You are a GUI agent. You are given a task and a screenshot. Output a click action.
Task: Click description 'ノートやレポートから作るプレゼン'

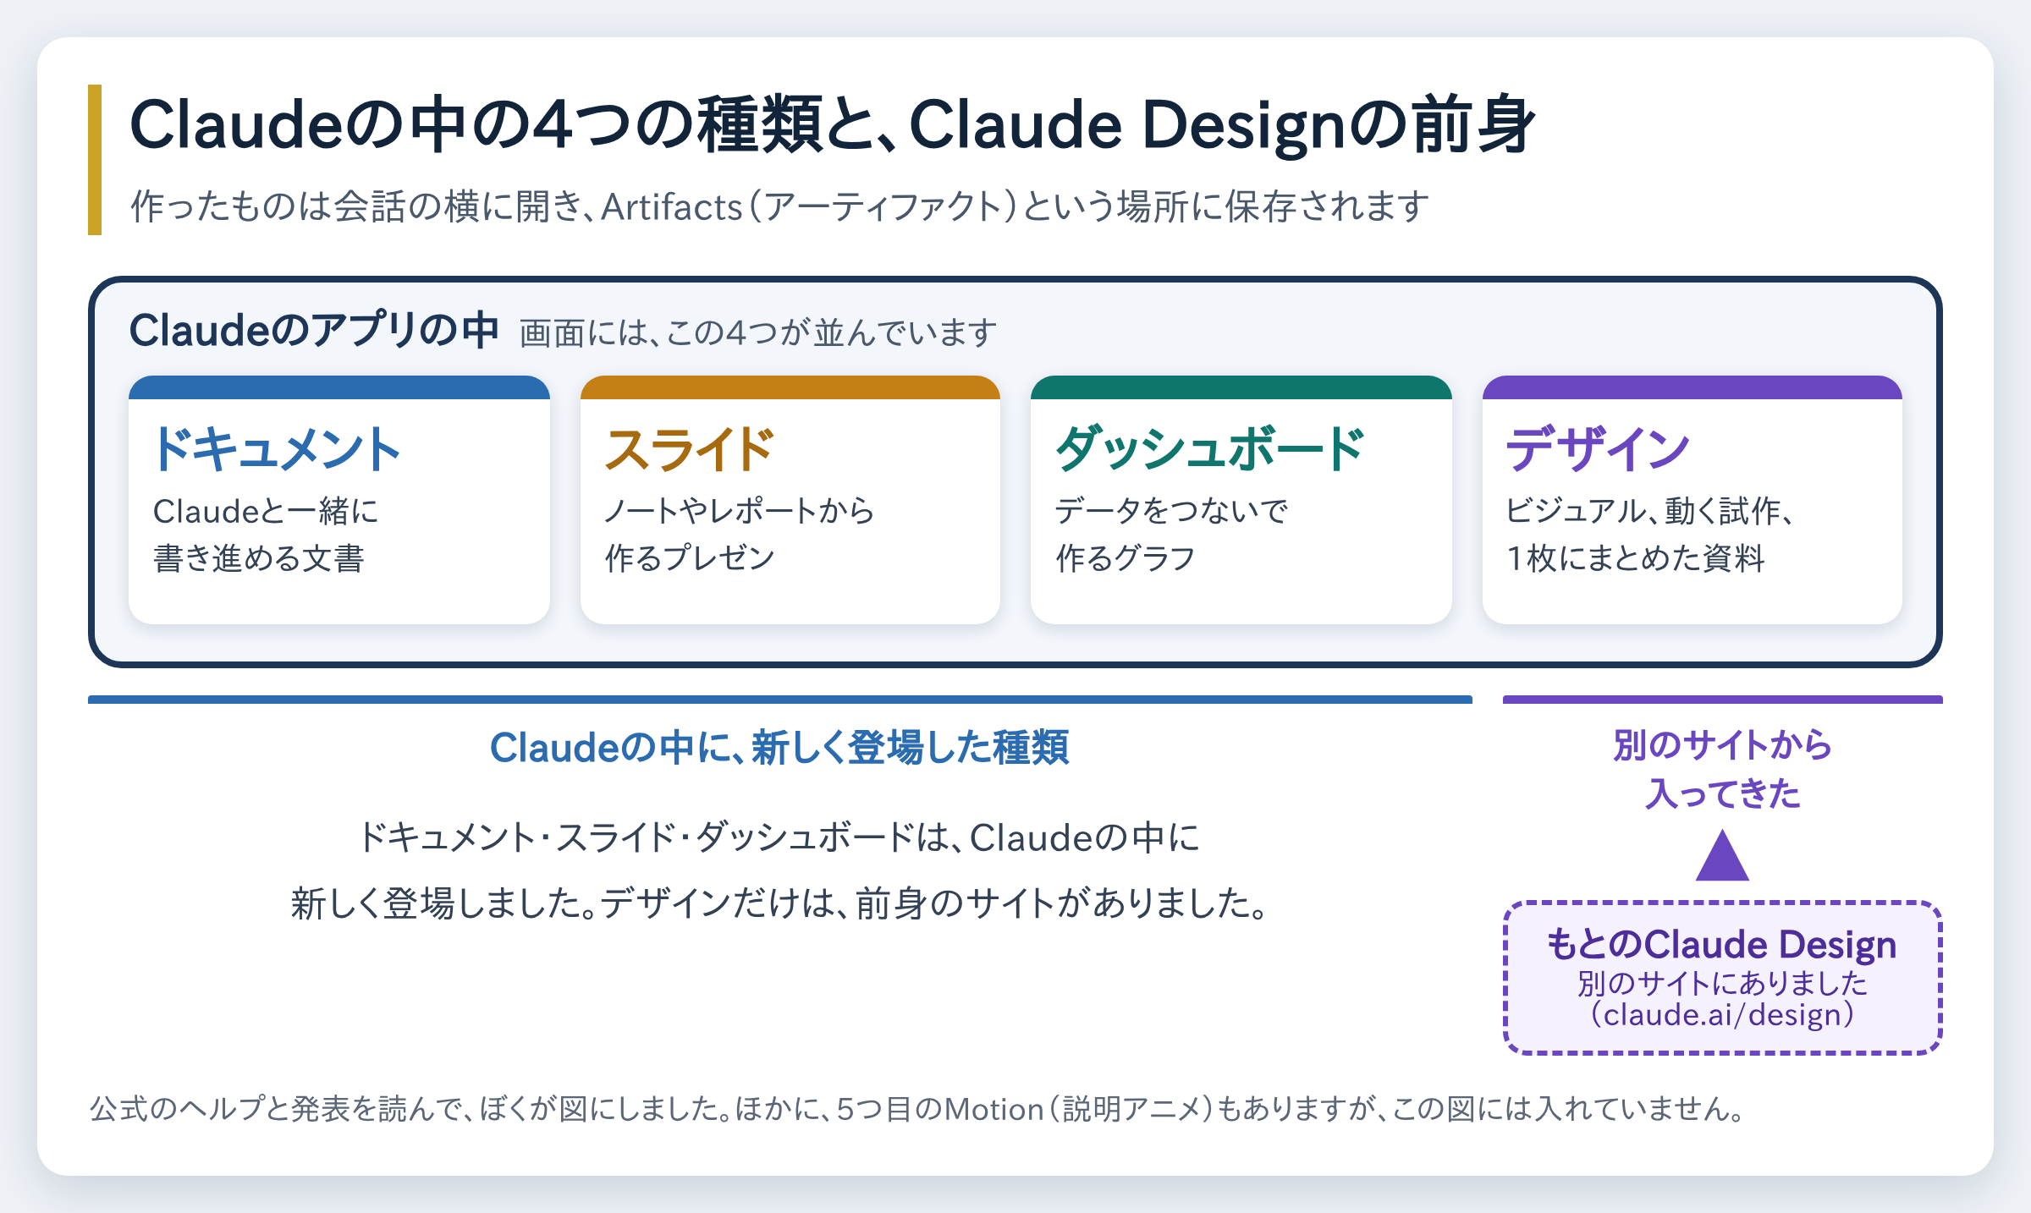(739, 535)
